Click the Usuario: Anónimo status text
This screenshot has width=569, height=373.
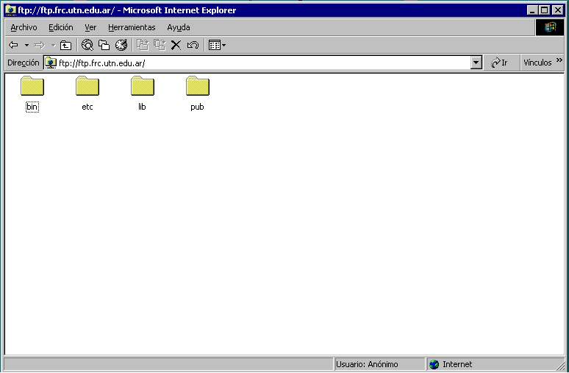click(x=367, y=364)
